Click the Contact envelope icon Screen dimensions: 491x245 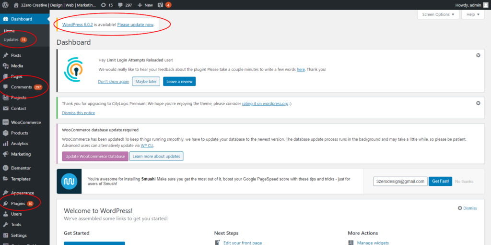click(x=5, y=108)
